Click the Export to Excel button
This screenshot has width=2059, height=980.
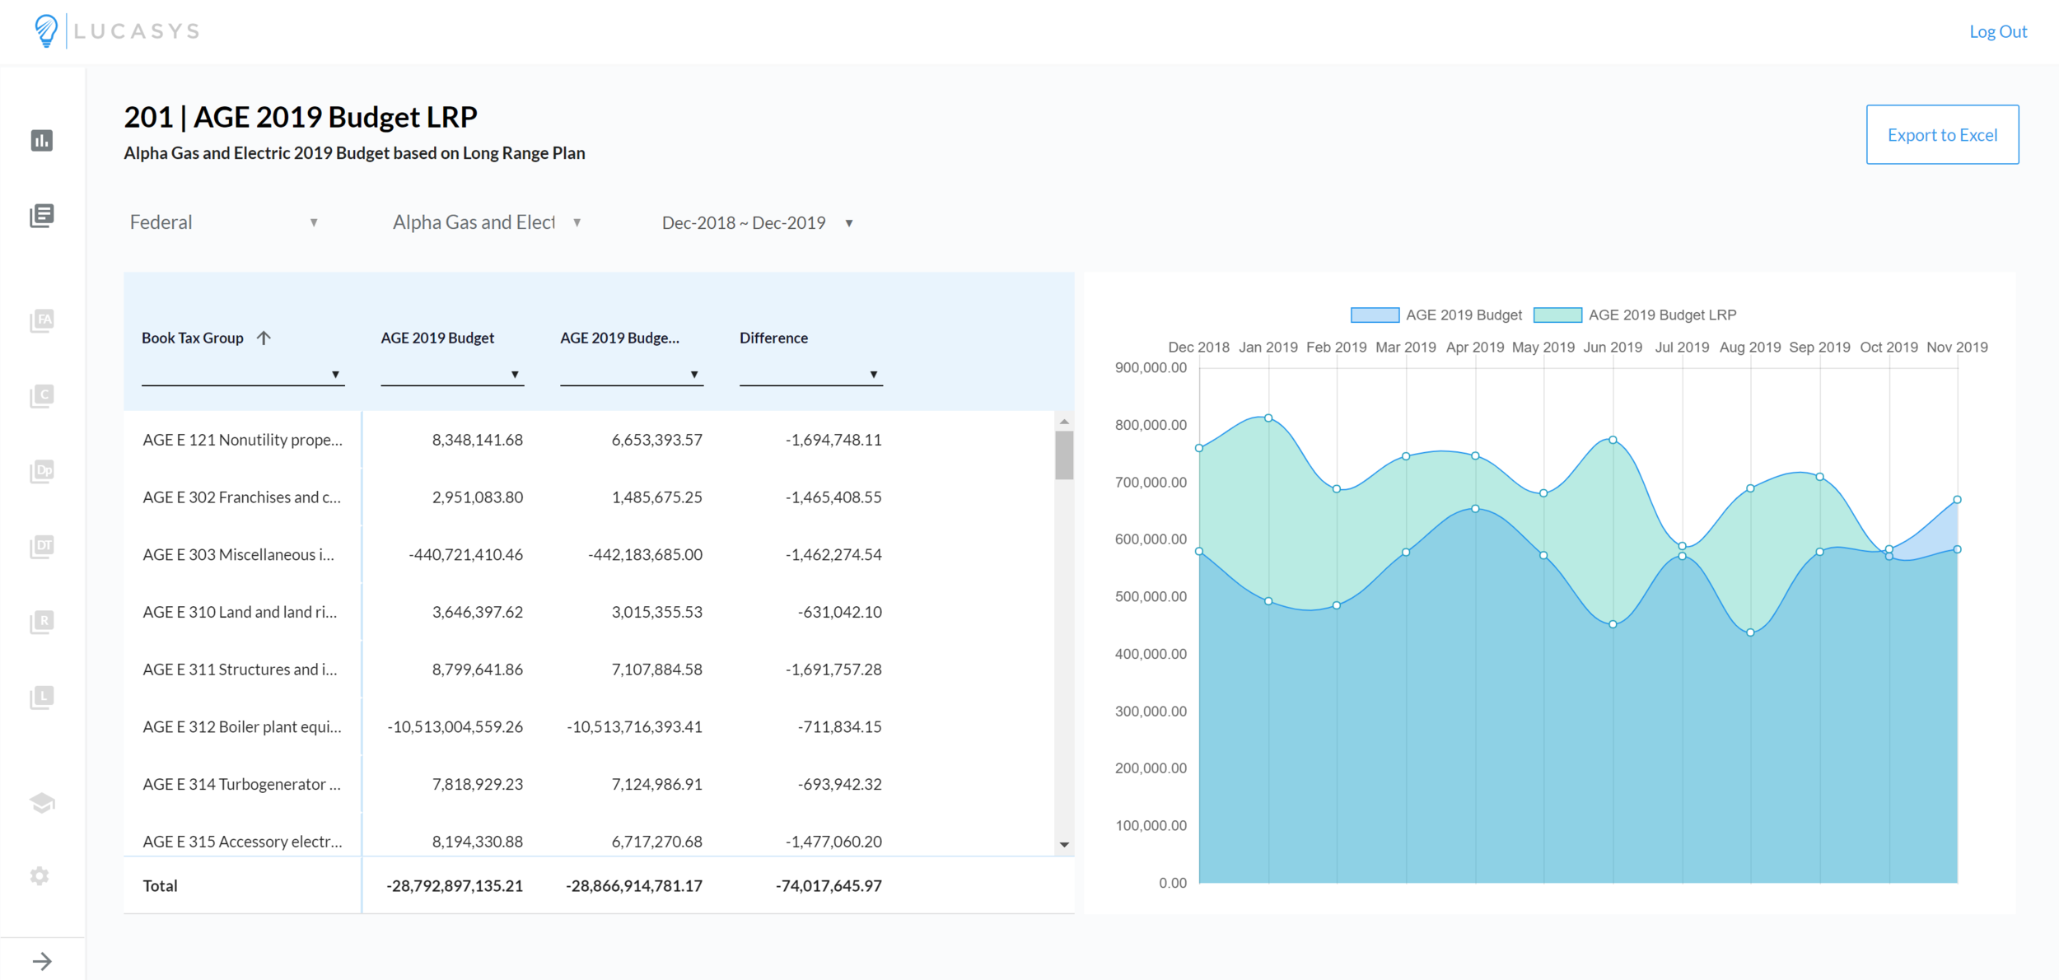[1941, 134]
